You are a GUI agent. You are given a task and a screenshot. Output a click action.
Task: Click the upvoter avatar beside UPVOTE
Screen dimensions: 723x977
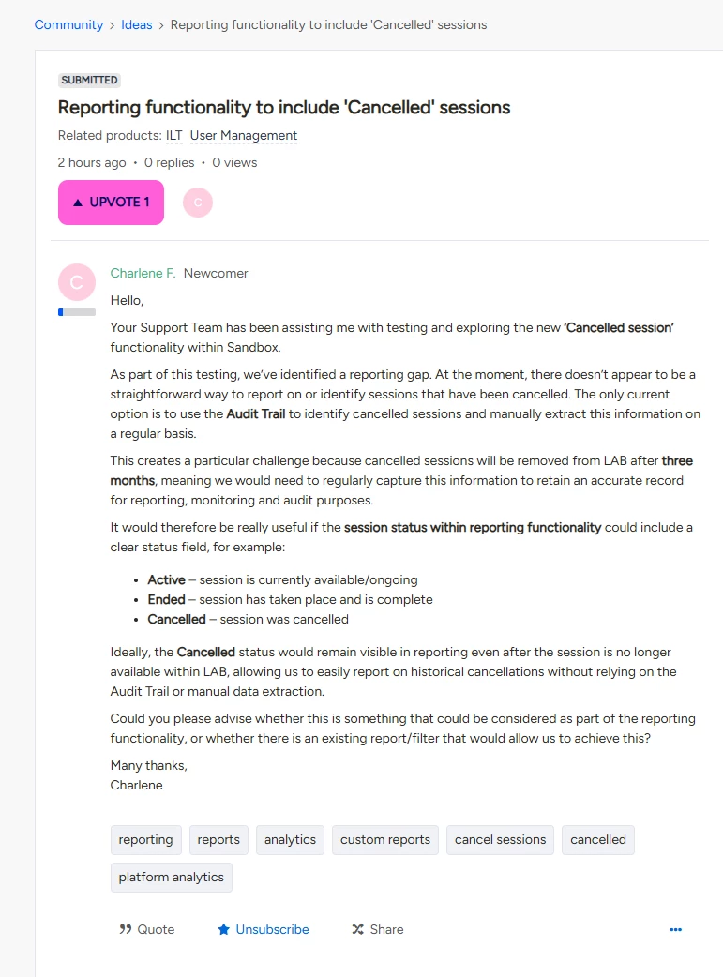point(198,203)
